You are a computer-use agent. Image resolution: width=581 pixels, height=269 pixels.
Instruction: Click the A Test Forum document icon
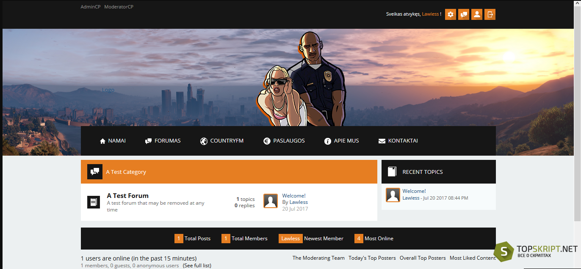pyautogui.click(x=94, y=202)
